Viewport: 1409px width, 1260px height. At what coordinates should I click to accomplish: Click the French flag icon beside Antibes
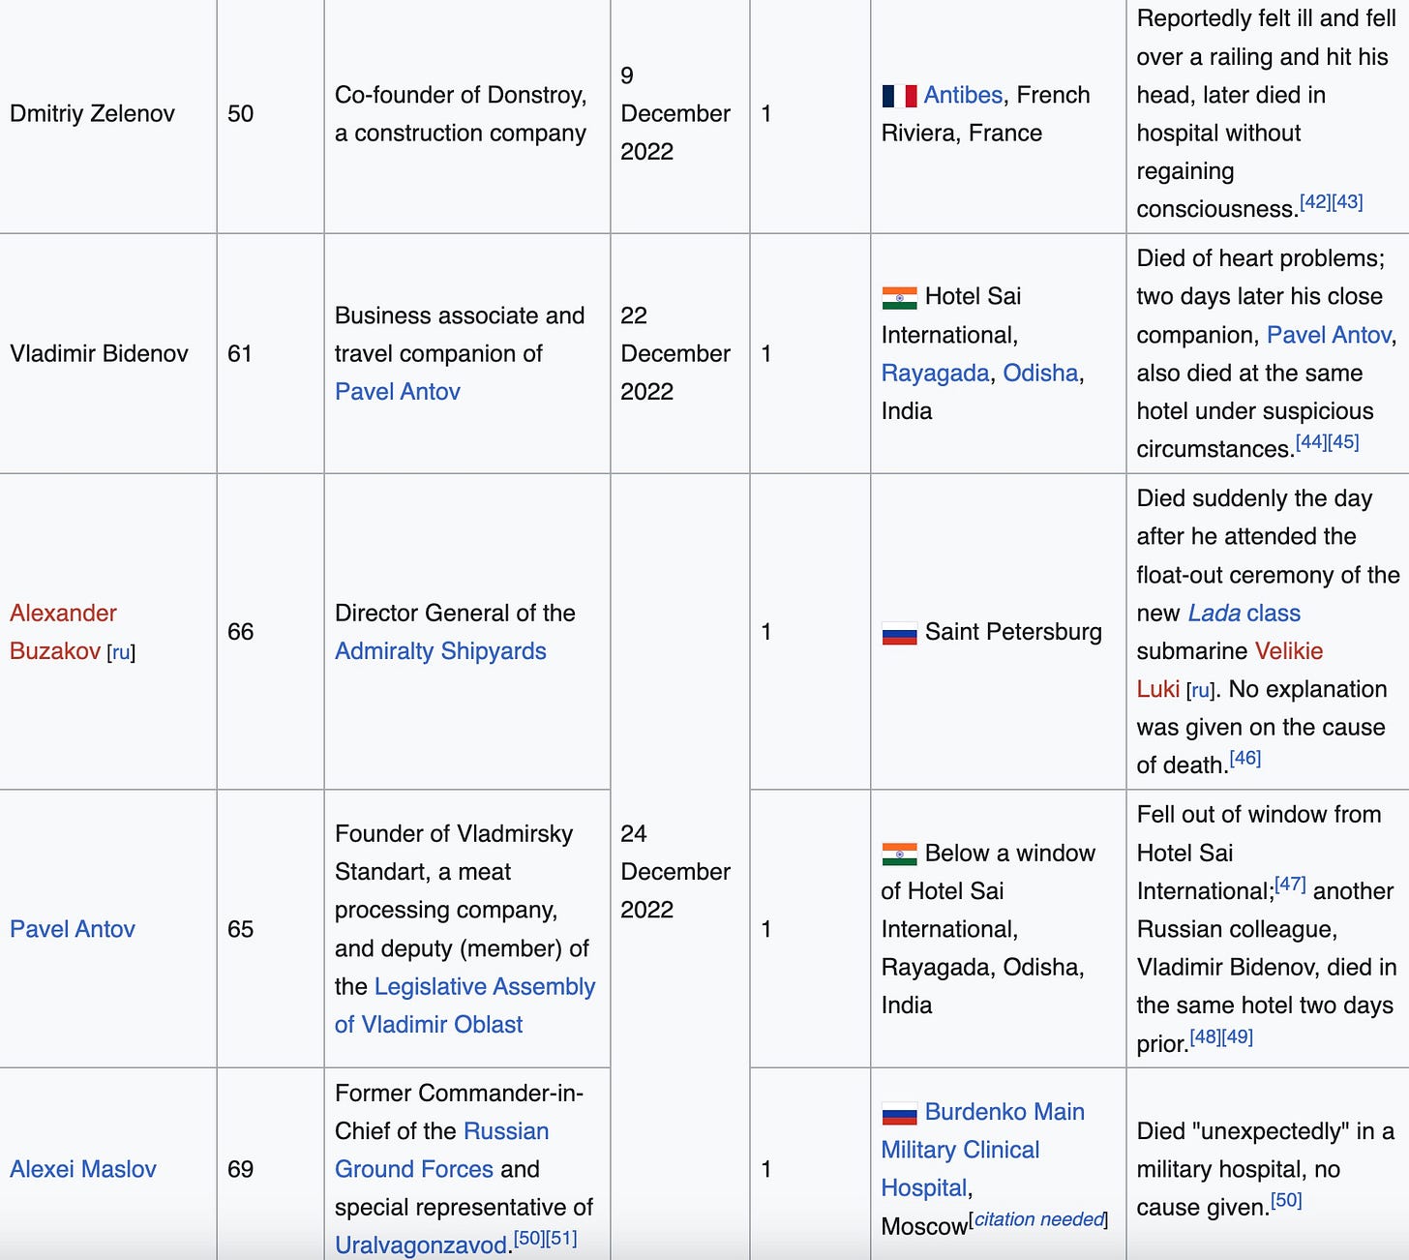(x=899, y=96)
